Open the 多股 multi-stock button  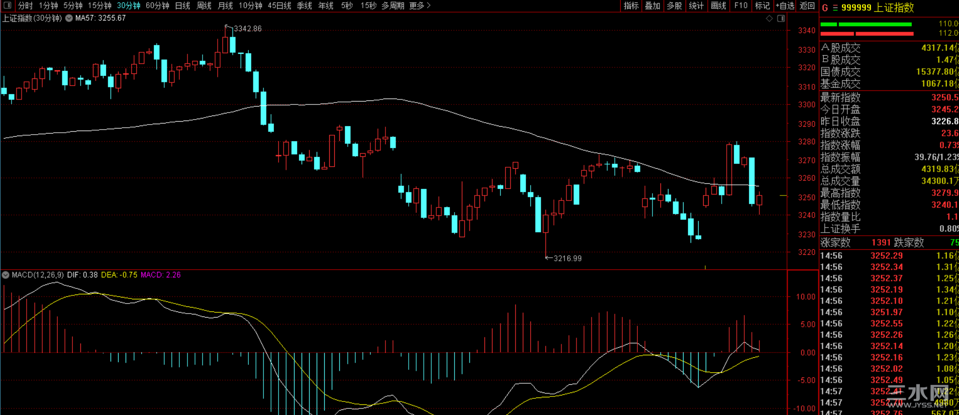(x=674, y=6)
